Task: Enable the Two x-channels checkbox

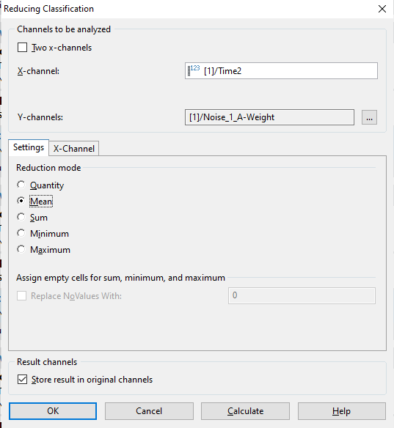Action: point(23,47)
